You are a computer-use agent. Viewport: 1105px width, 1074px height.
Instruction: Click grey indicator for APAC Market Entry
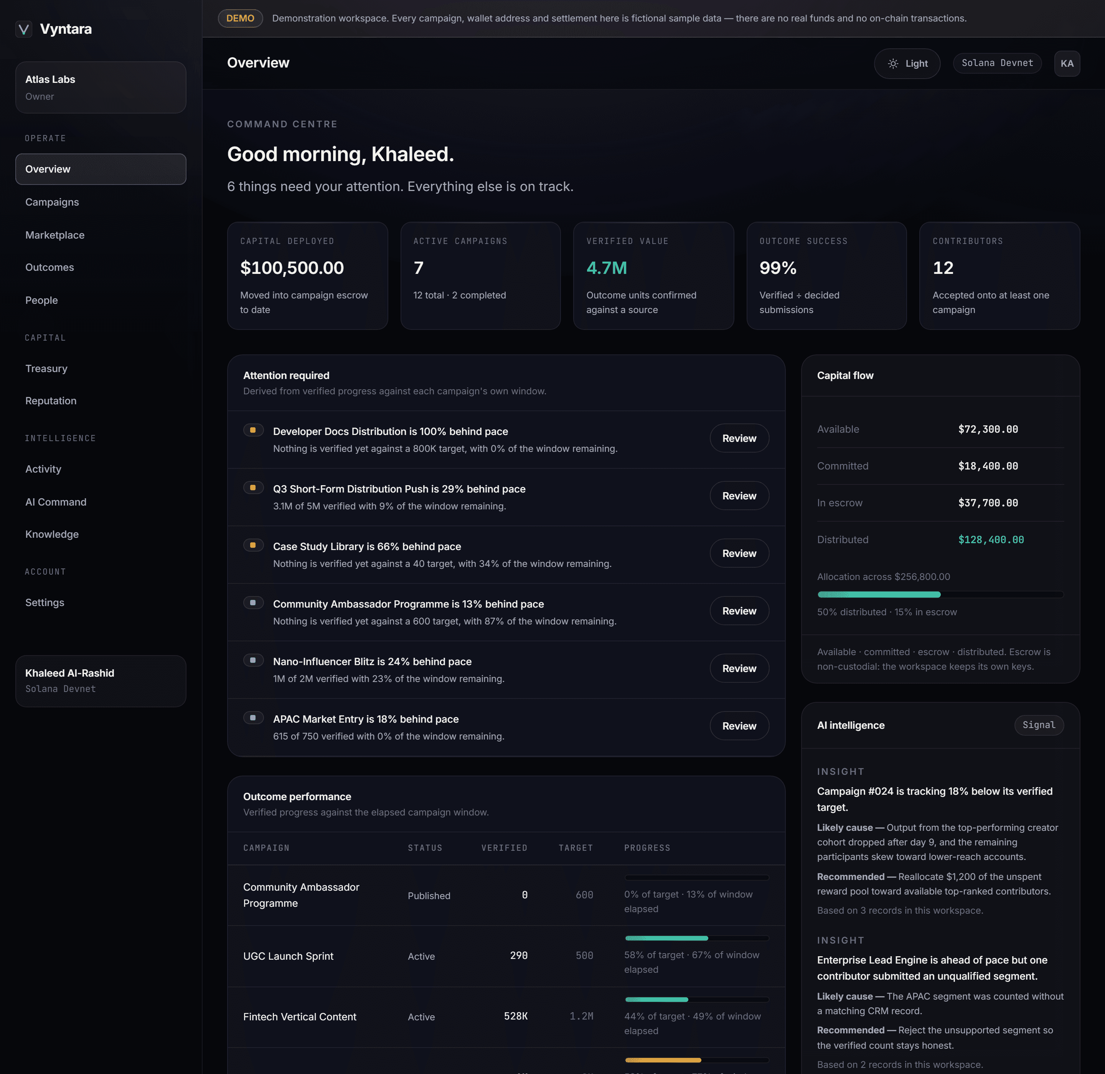pos(253,718)
